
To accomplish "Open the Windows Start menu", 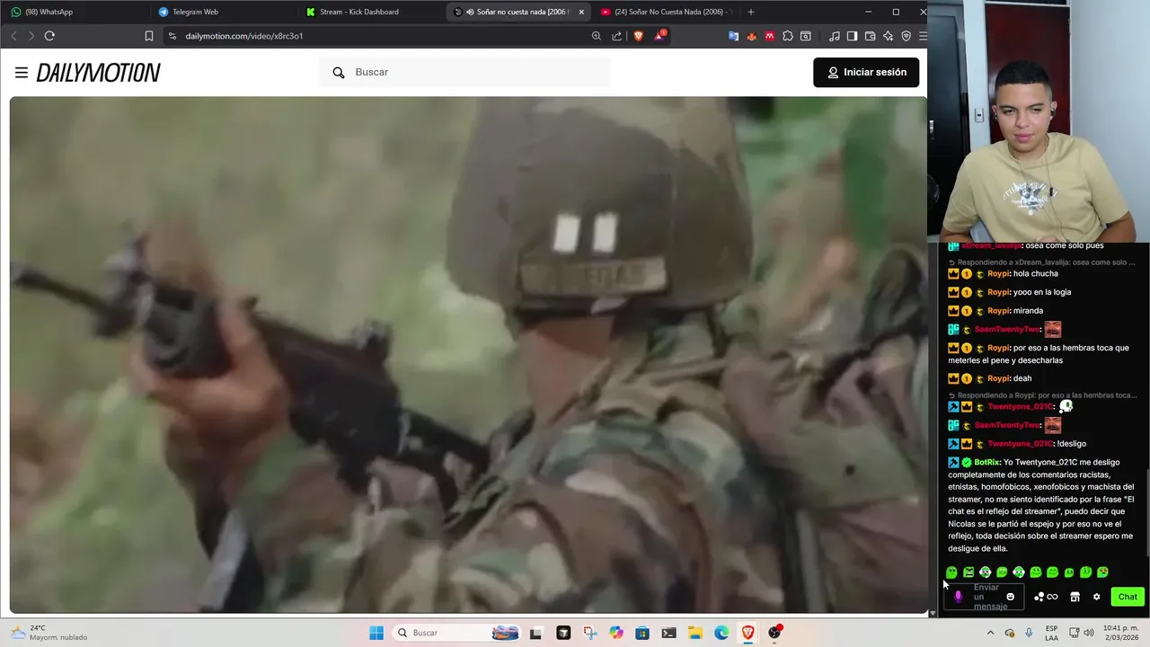I will point(376,633).
